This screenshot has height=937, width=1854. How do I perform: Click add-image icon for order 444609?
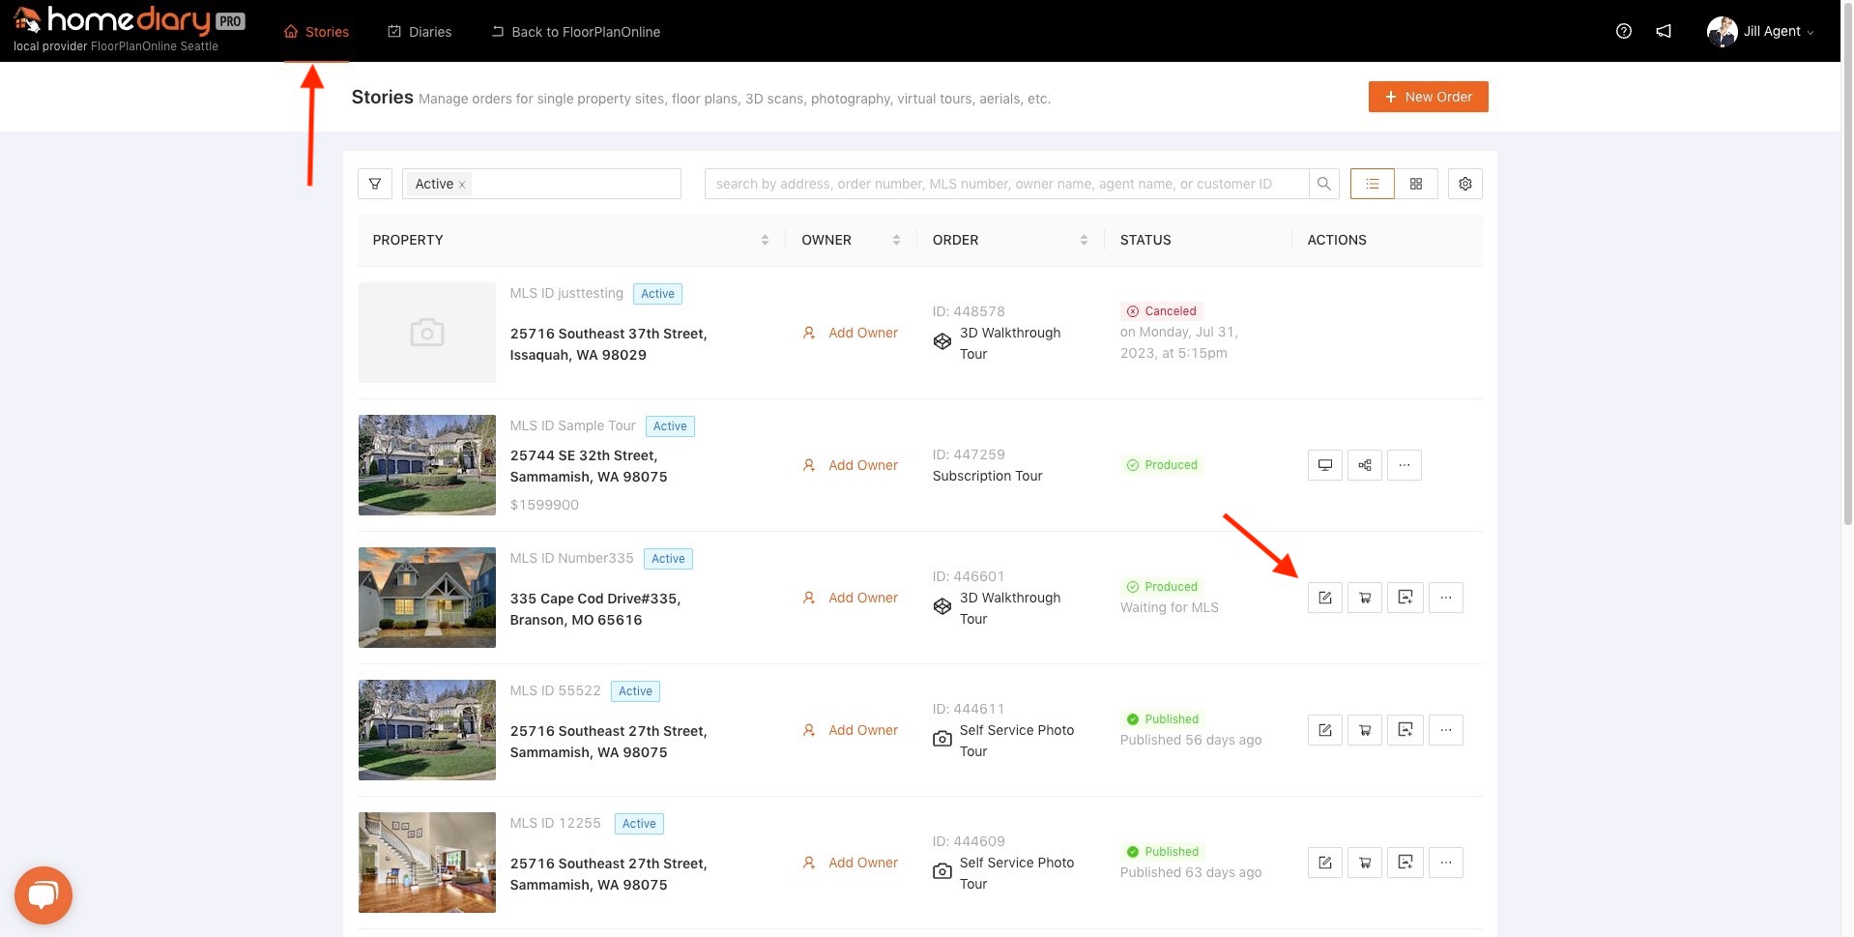pos(1405,863)
